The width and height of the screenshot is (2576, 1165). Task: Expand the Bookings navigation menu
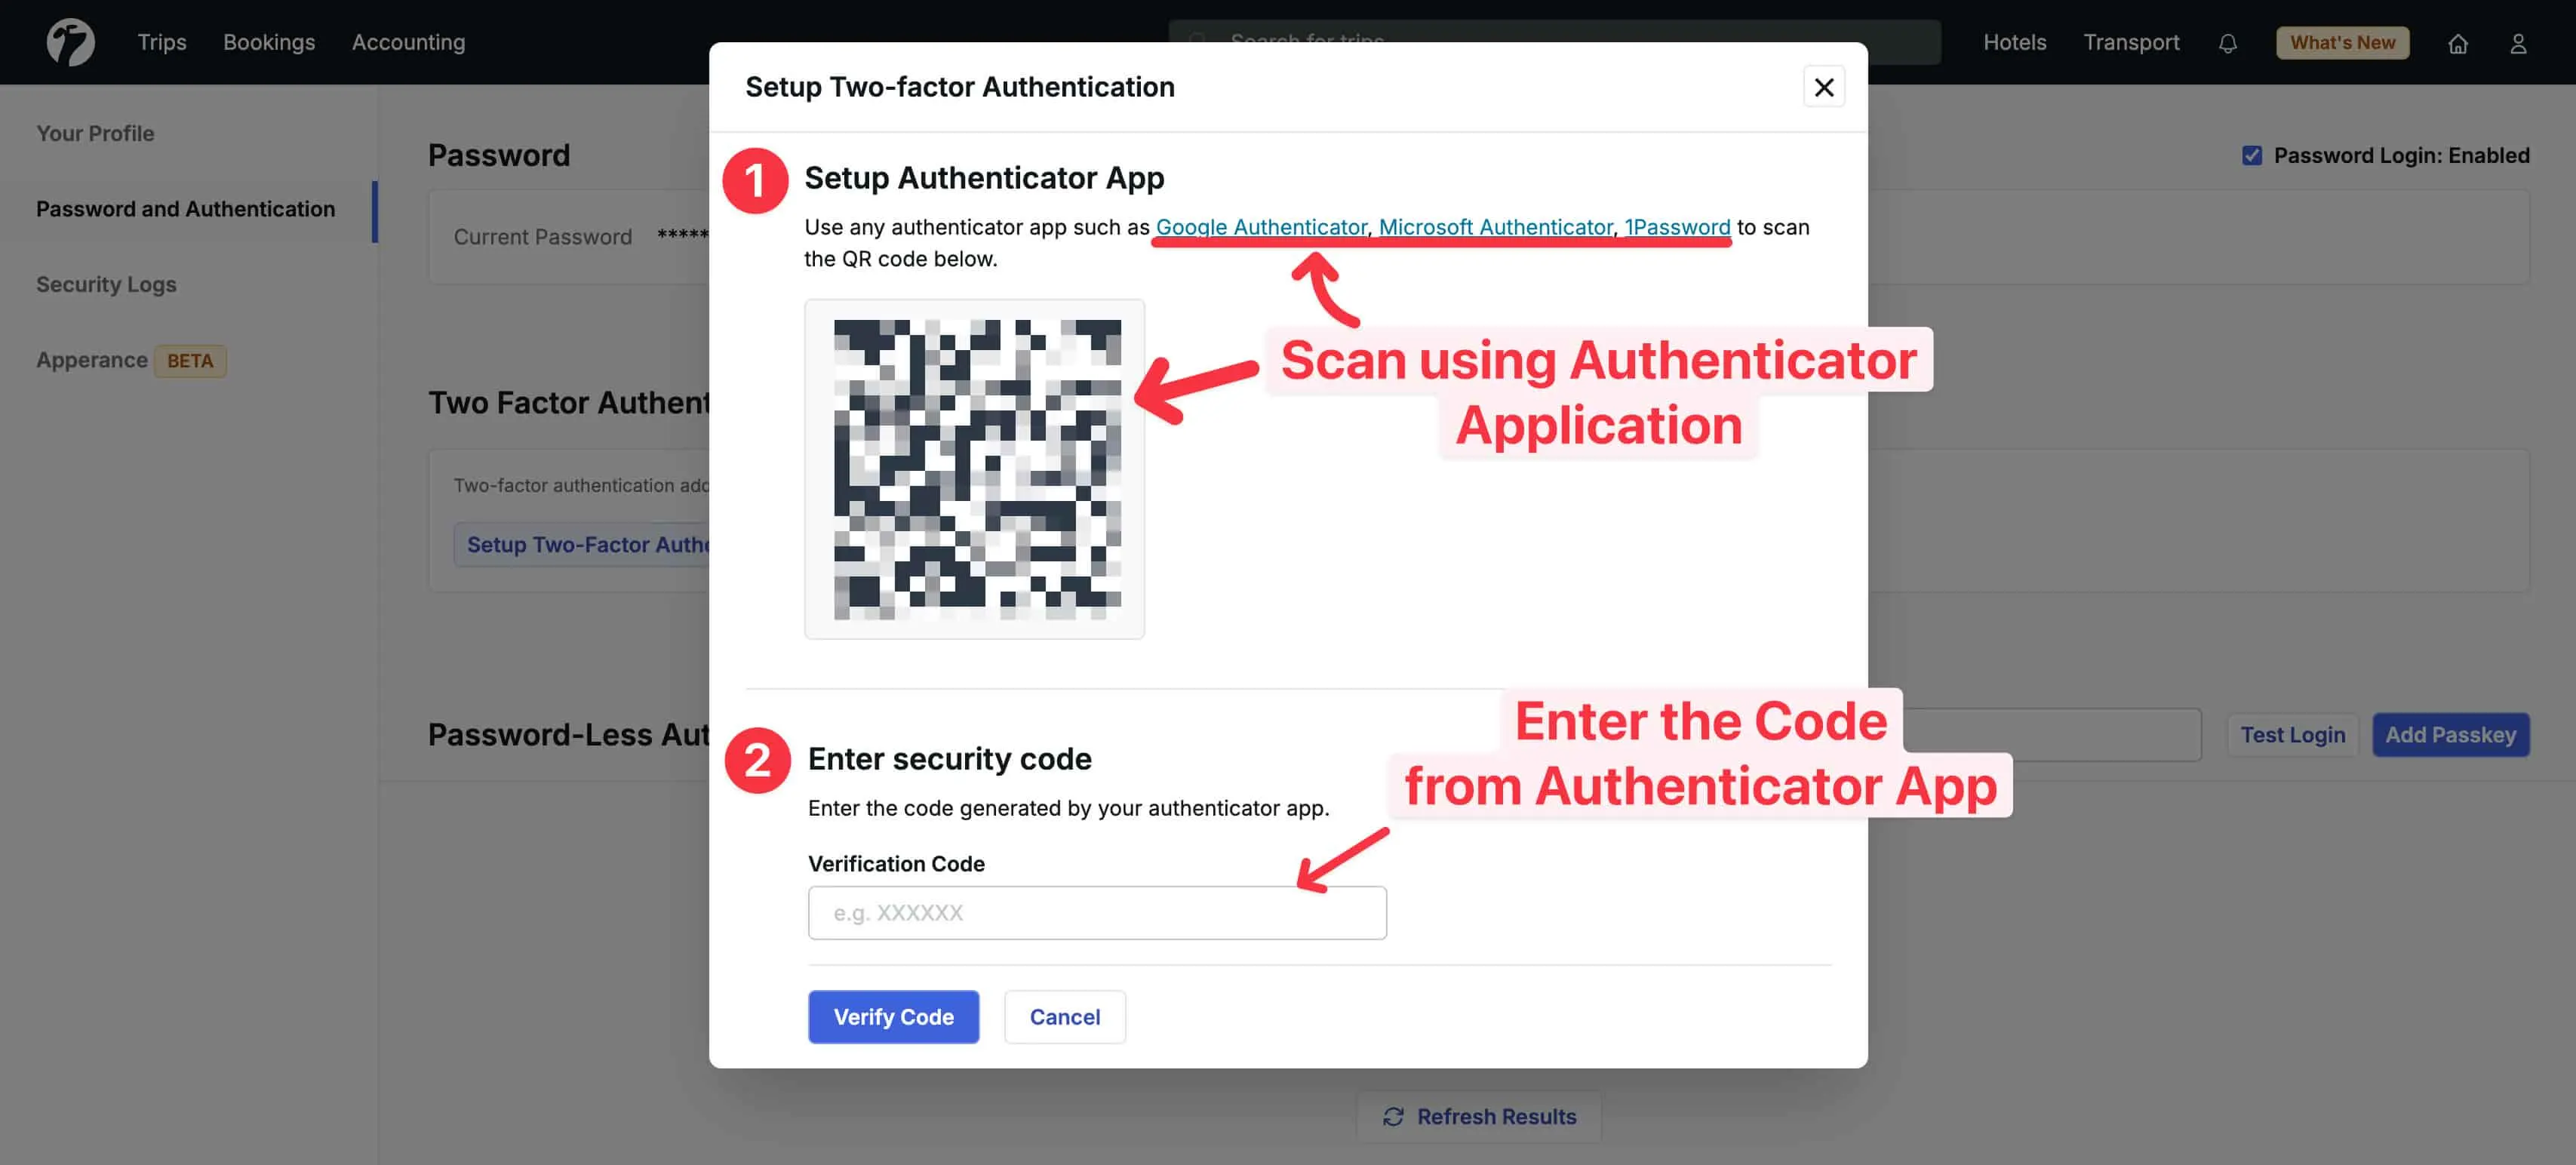point(268,41)
